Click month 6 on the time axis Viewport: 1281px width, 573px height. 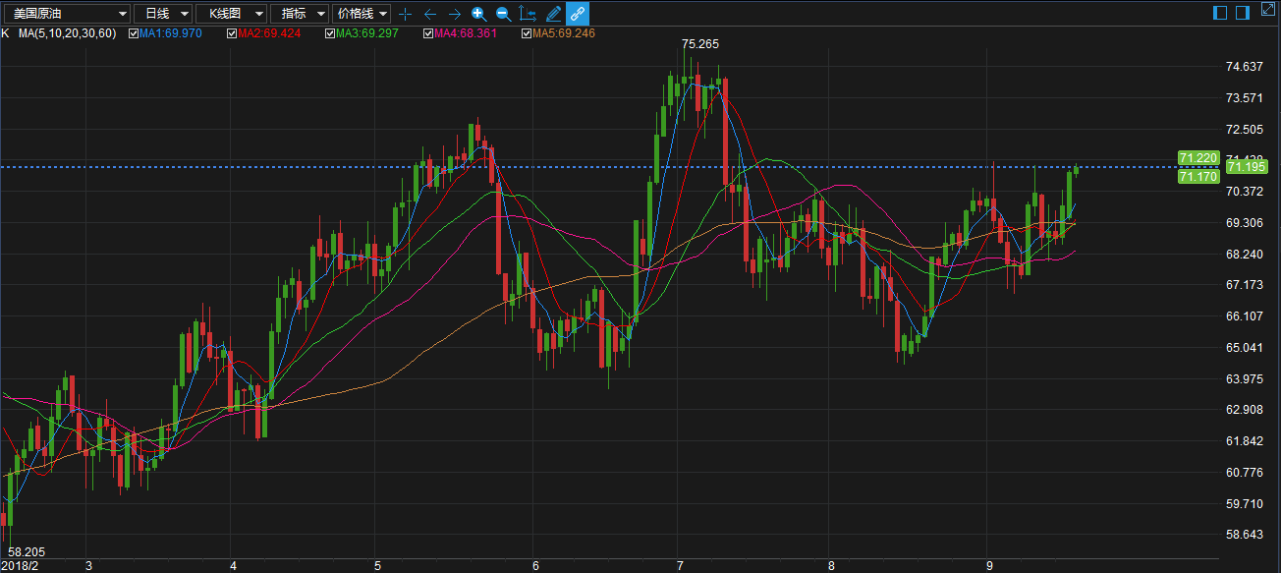click(535, 566)
